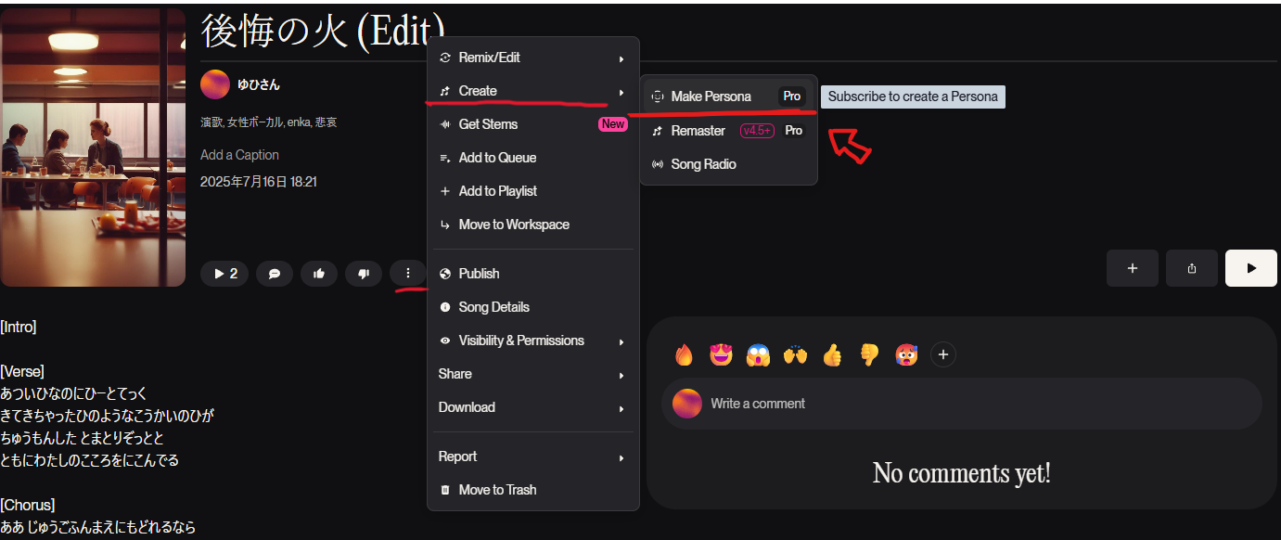
Task: Add another reaction with the plus circle
Action: pos(943,354)
